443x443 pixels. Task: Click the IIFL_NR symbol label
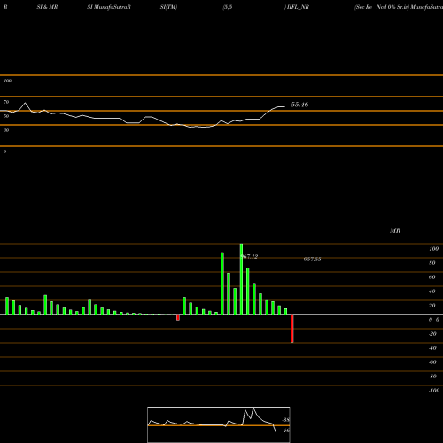click(x=298, y=7)
